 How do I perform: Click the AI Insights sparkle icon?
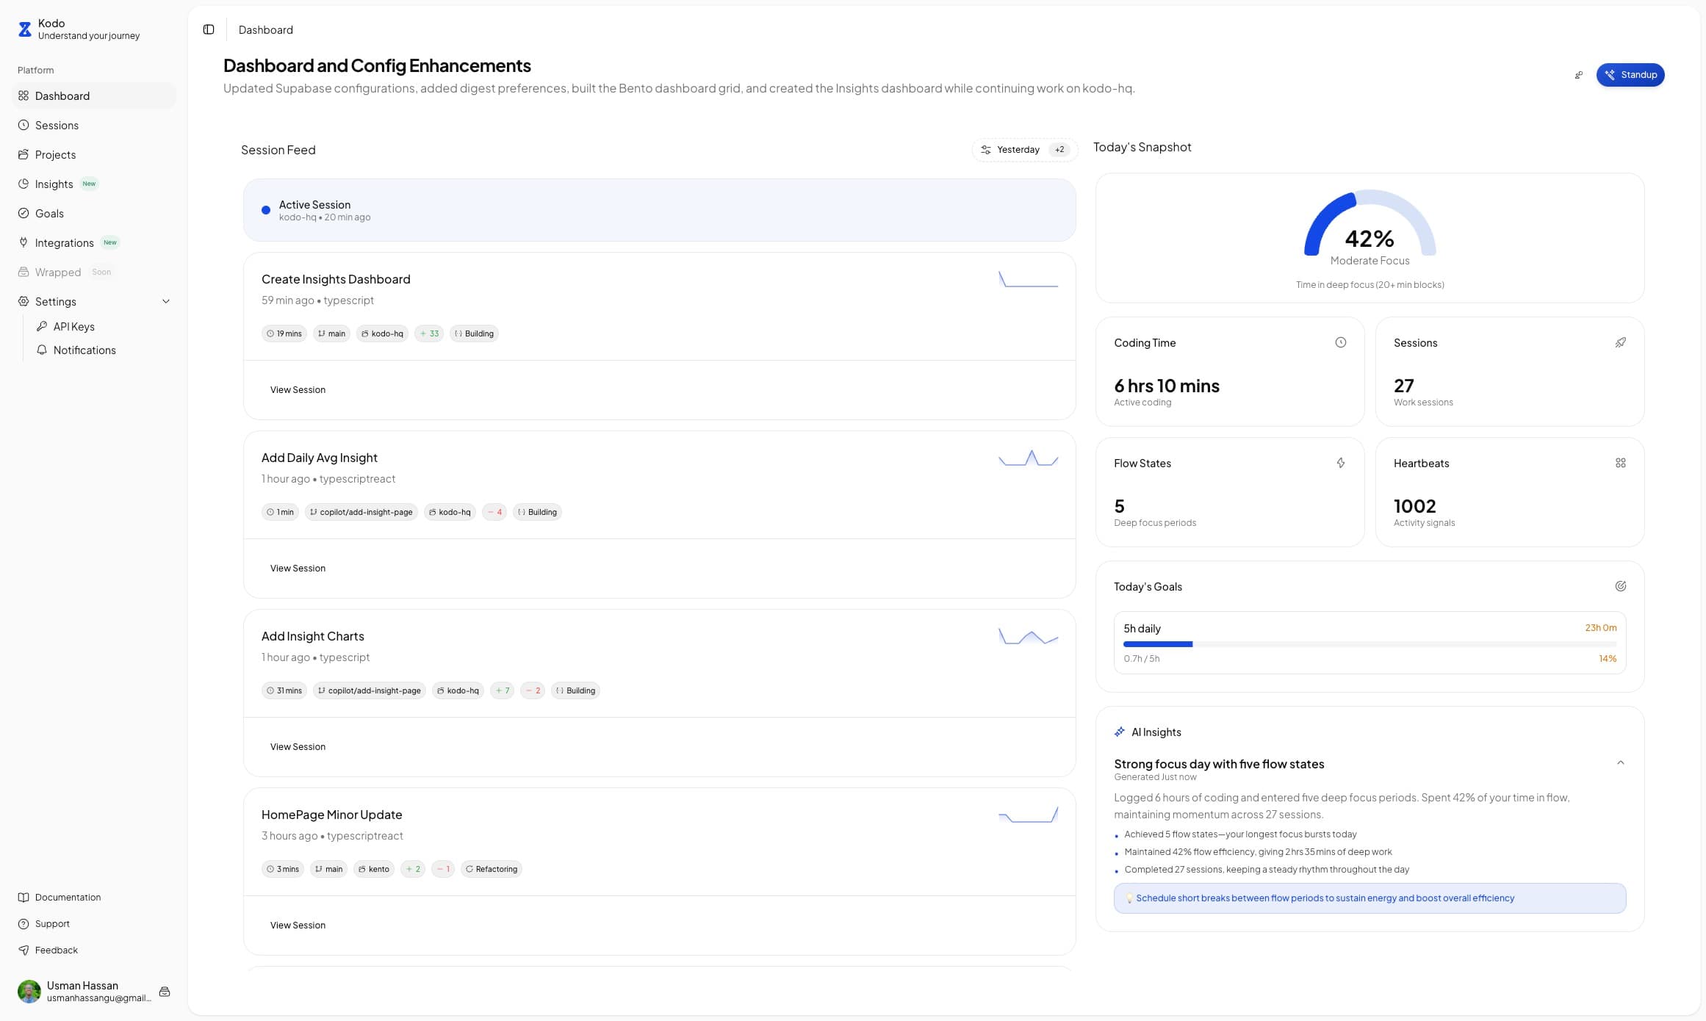point(1119,731)
